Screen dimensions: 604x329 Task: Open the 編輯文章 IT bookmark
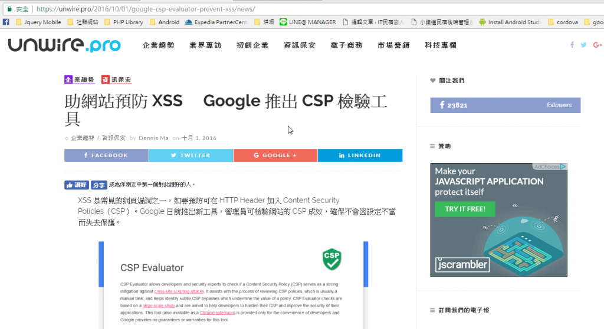pos(373,22)
